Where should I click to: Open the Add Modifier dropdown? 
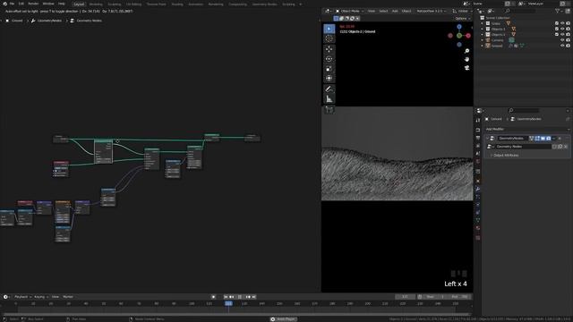click(x=527, y=129)
